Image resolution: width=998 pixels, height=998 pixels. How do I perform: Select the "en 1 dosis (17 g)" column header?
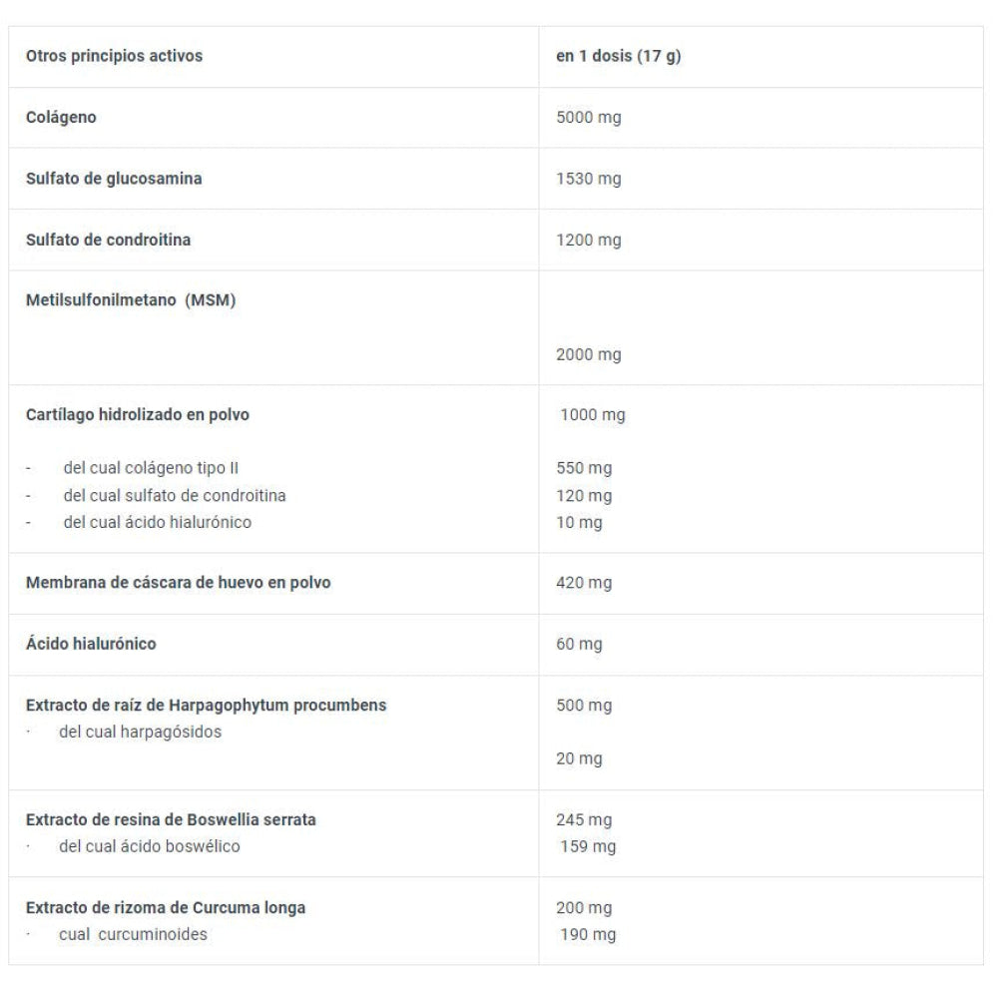[618, 56]
